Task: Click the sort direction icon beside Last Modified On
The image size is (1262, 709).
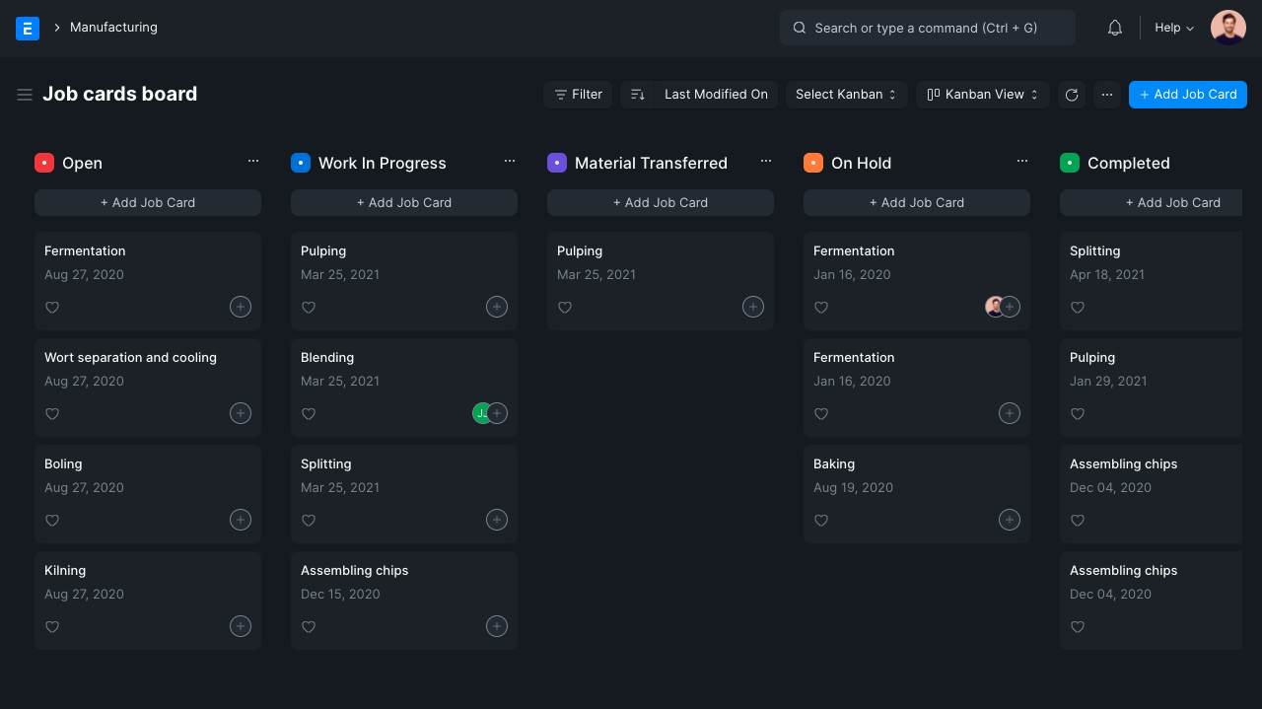Action: 638,94
